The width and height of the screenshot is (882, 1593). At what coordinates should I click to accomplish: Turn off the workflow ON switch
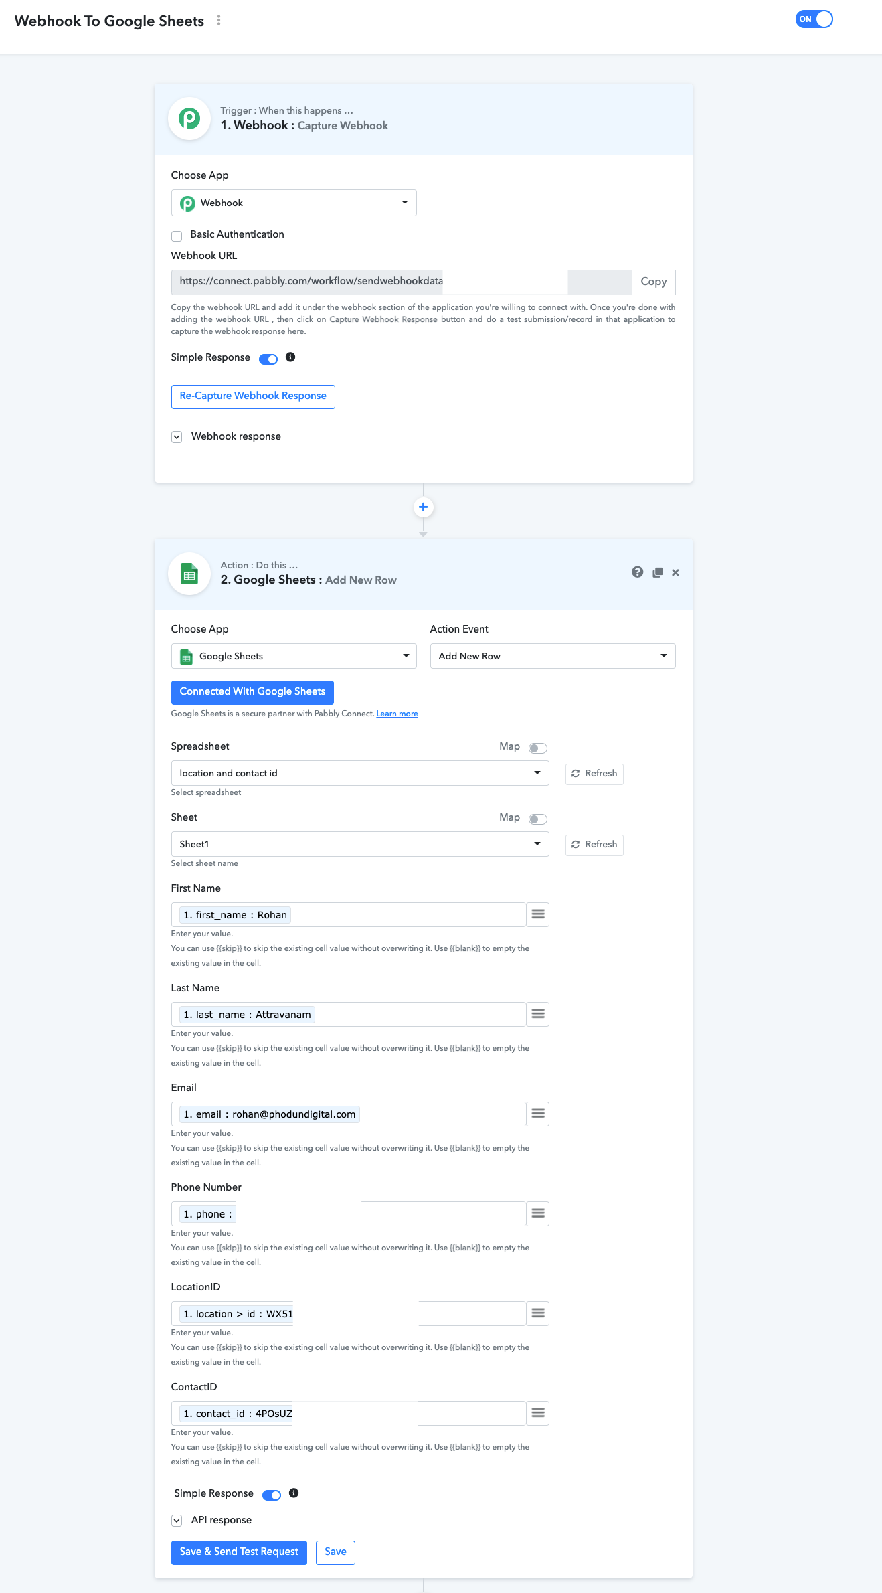point(814,19)
